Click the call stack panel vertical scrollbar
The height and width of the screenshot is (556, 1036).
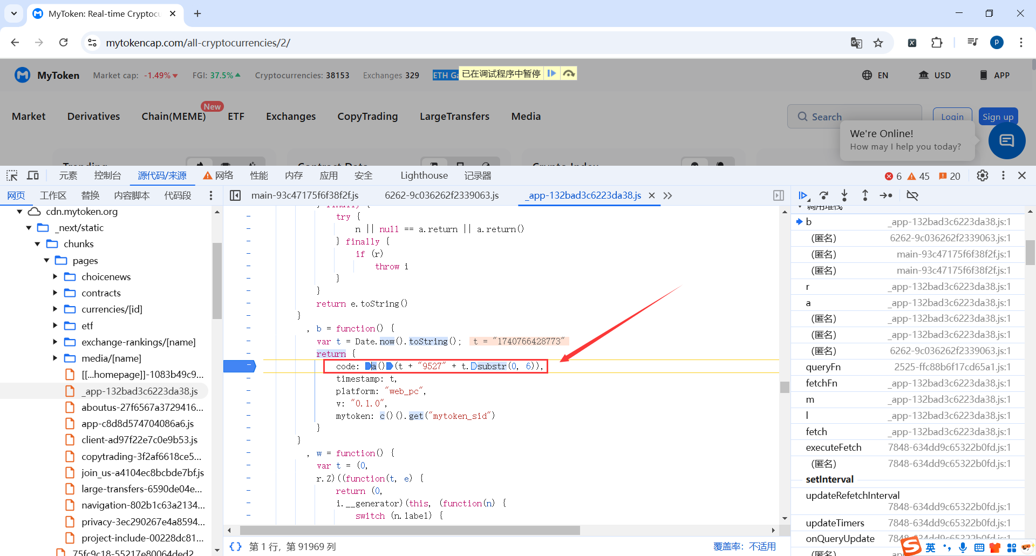click(1030, 252)
